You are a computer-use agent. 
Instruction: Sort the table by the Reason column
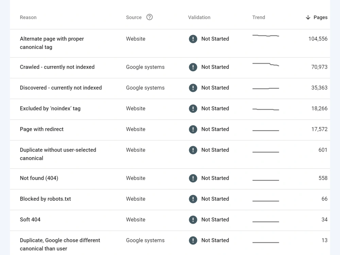pos(28,17)
